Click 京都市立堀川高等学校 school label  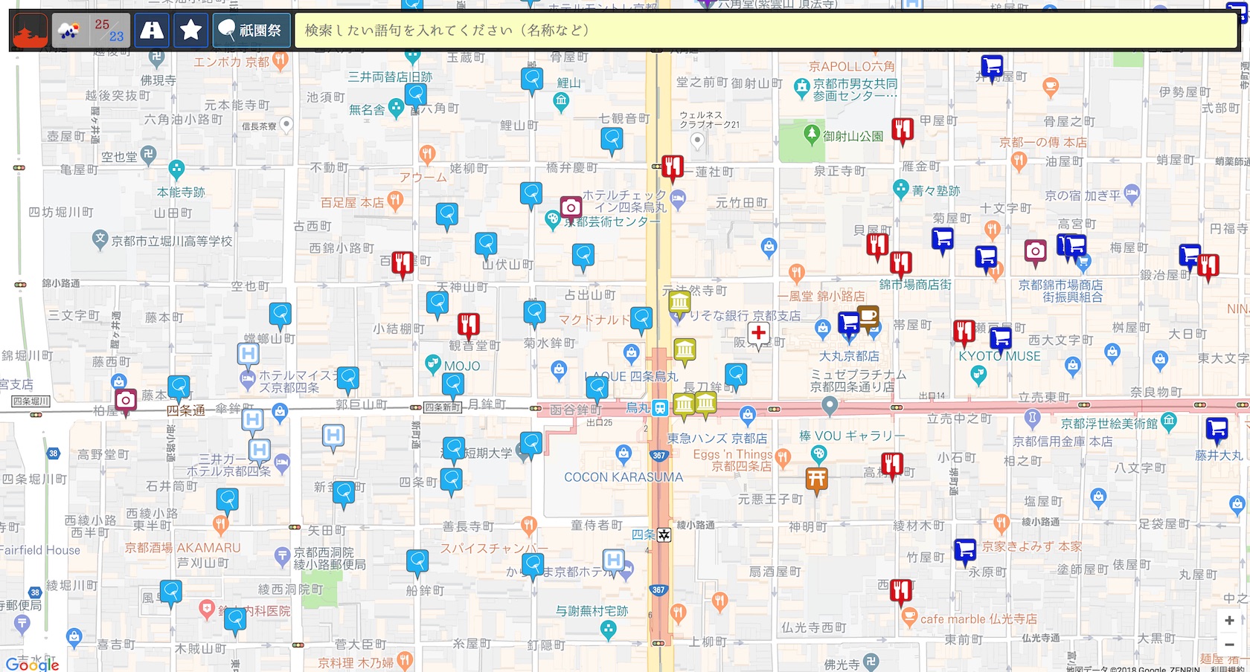click(172, 241)
